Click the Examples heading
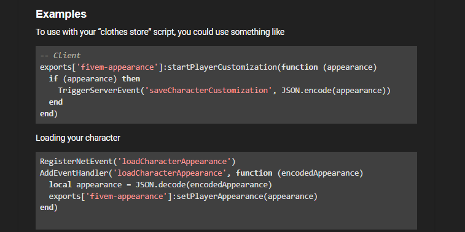The width and height of the screenshot is (465, 232). coord(61,14)
